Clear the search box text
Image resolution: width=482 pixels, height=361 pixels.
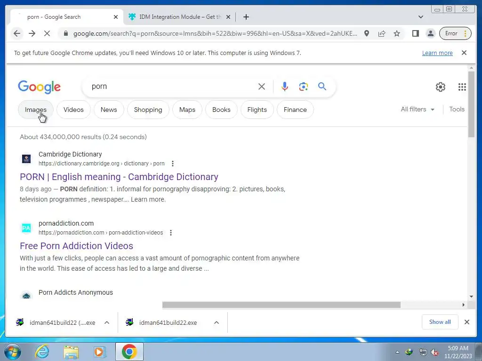tap(262, 86)
